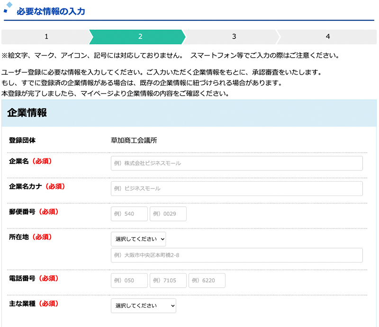Click the 企業情報 section heading
Image resolution: width=379 pixels, height=327 pixels.
[x=27, y=113]
